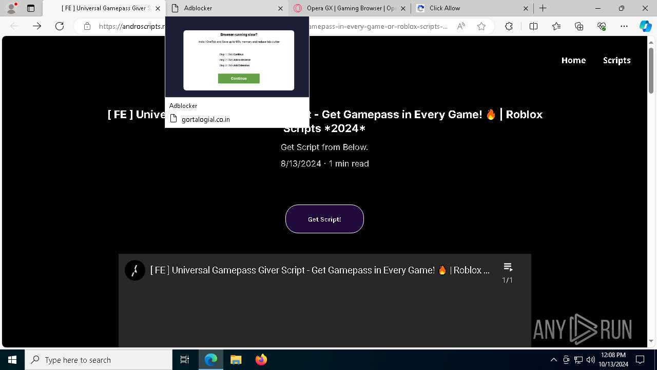The width and height of the screenshot is (657, 370).
Task: Click the page vertical scrollbar
Action: (x=651, y=72)
